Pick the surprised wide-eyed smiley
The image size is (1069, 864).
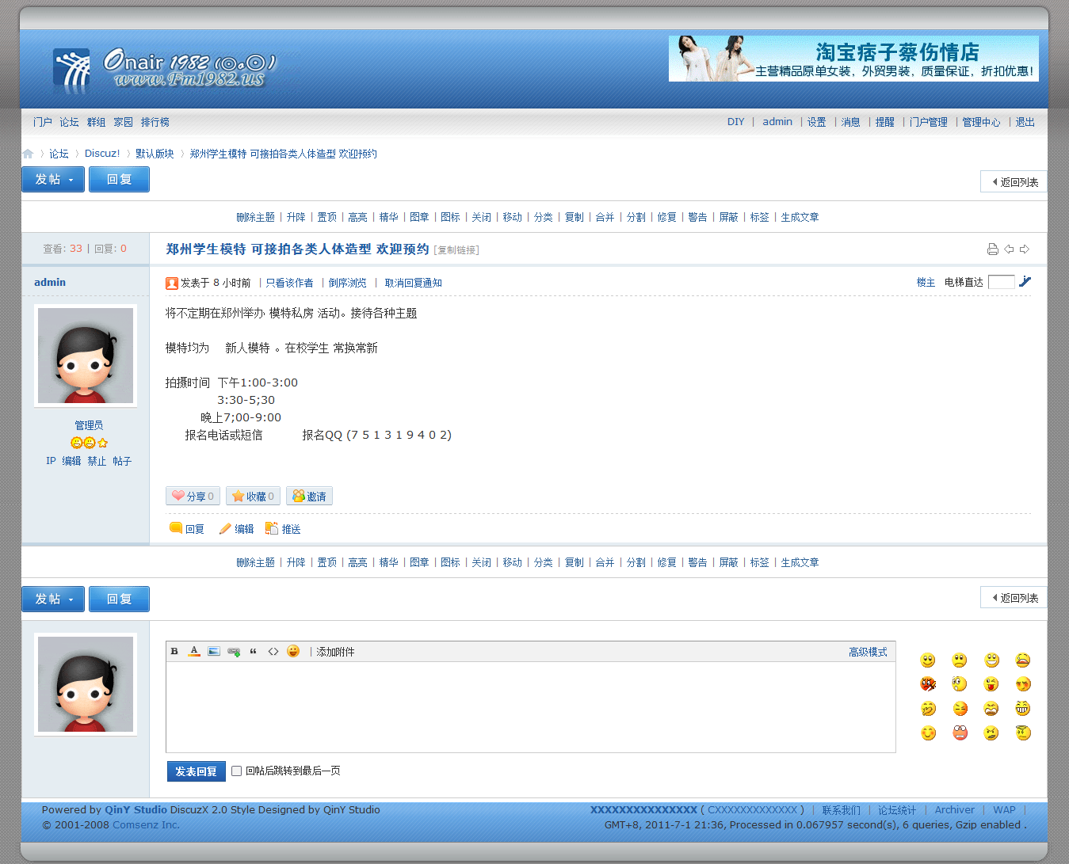tap(960, 684)
